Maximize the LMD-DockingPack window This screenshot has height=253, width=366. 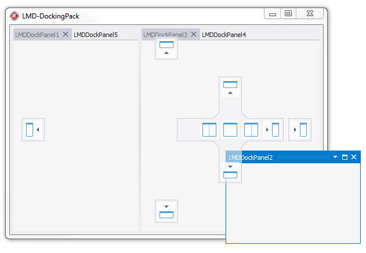(x=288, y=13)
